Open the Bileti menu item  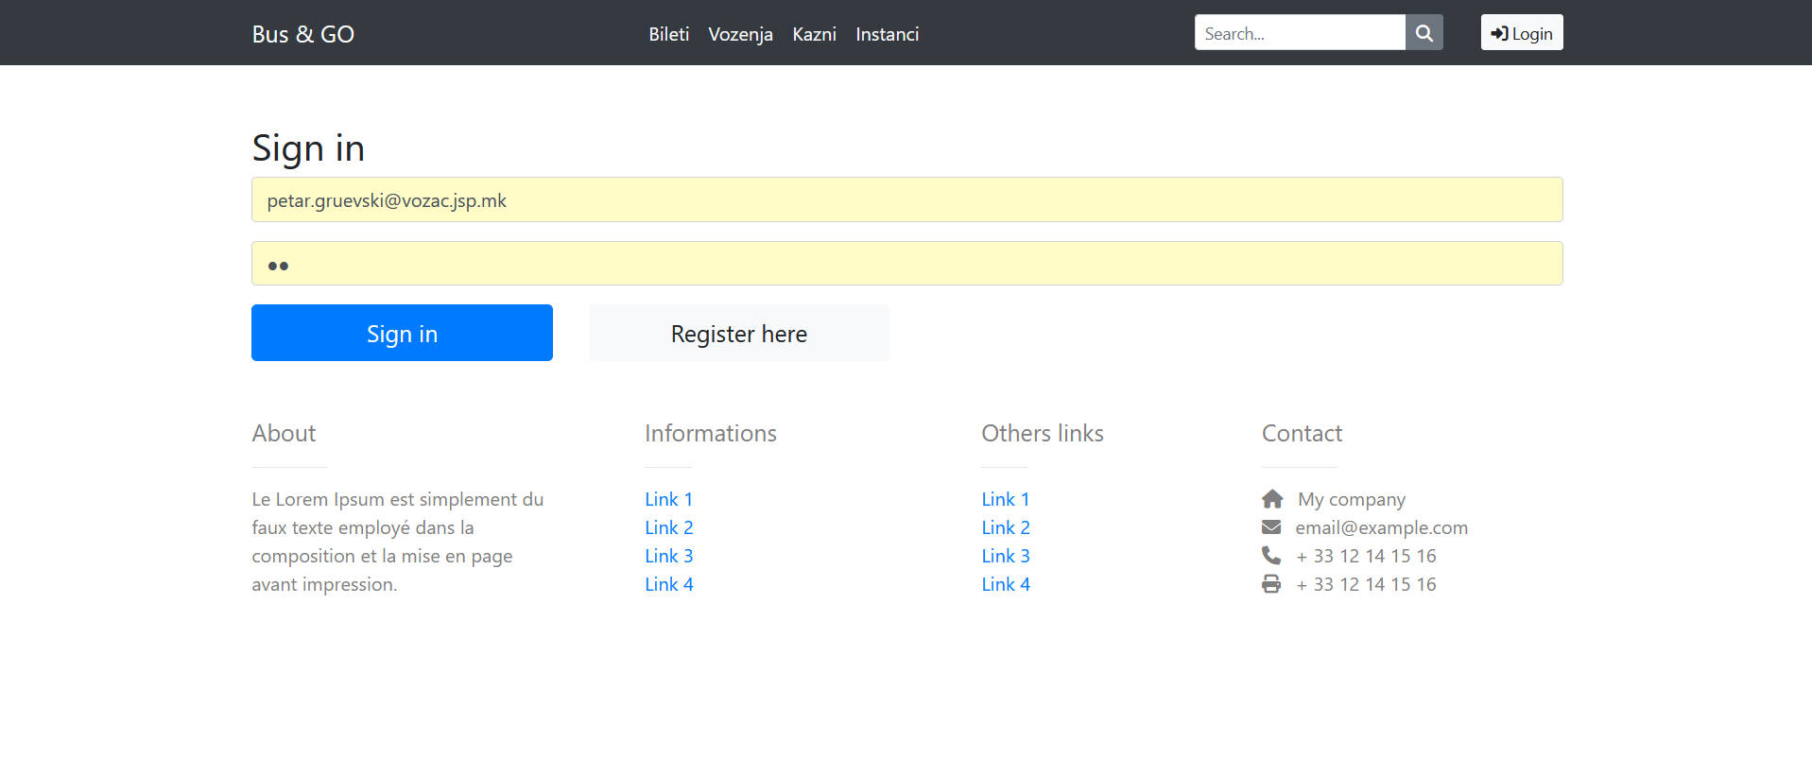(668, 34)
